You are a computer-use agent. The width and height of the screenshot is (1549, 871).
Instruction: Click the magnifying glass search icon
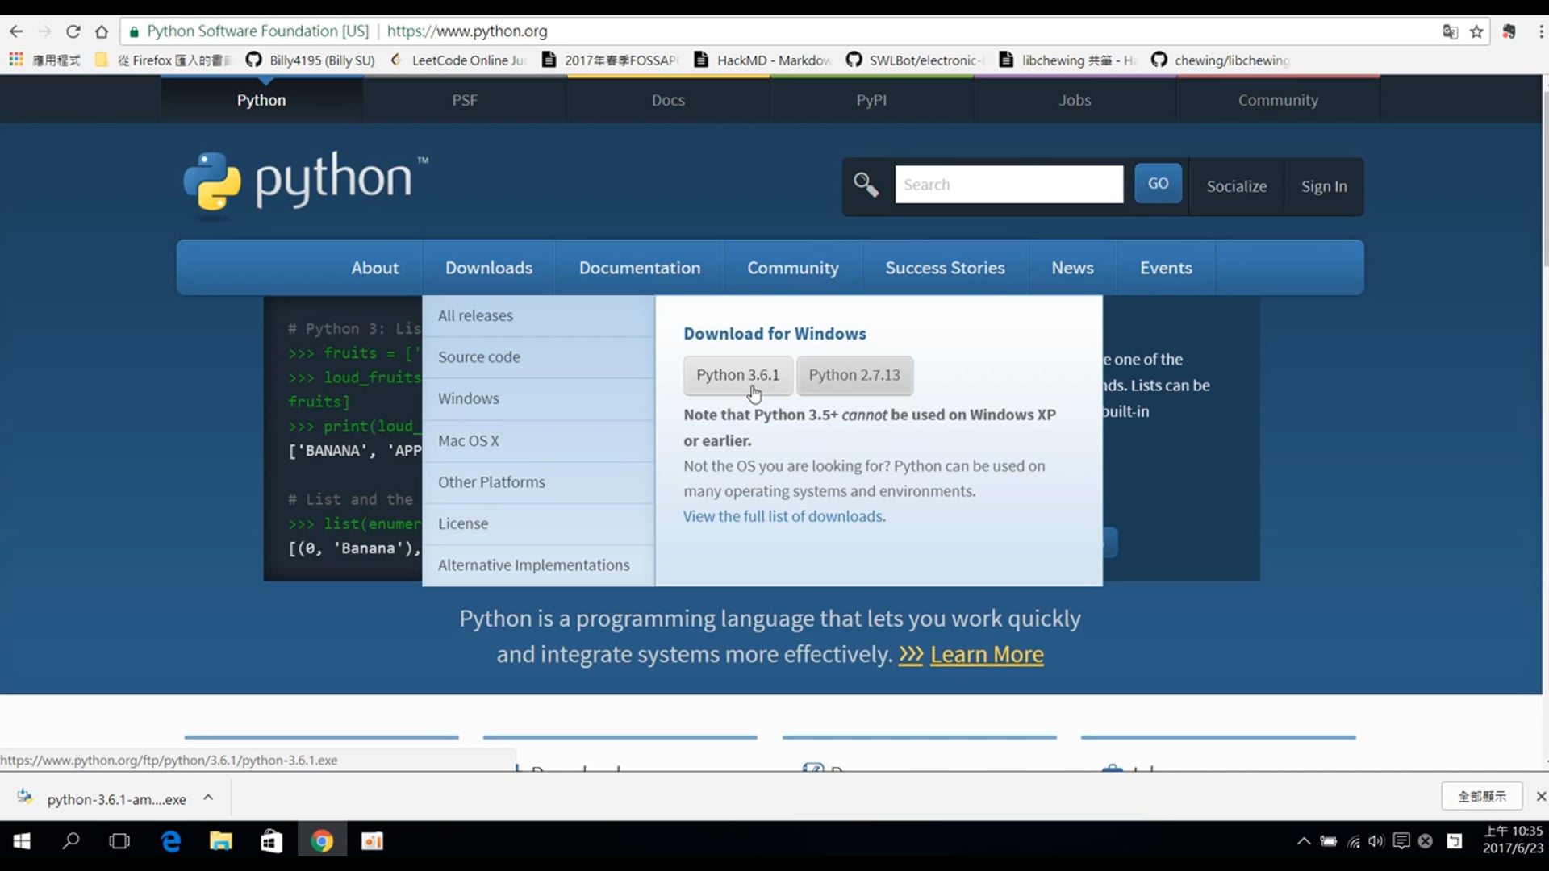coord(866,185)
